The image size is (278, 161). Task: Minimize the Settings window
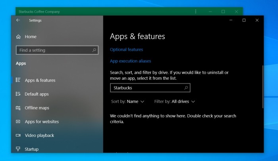(231, 20)
